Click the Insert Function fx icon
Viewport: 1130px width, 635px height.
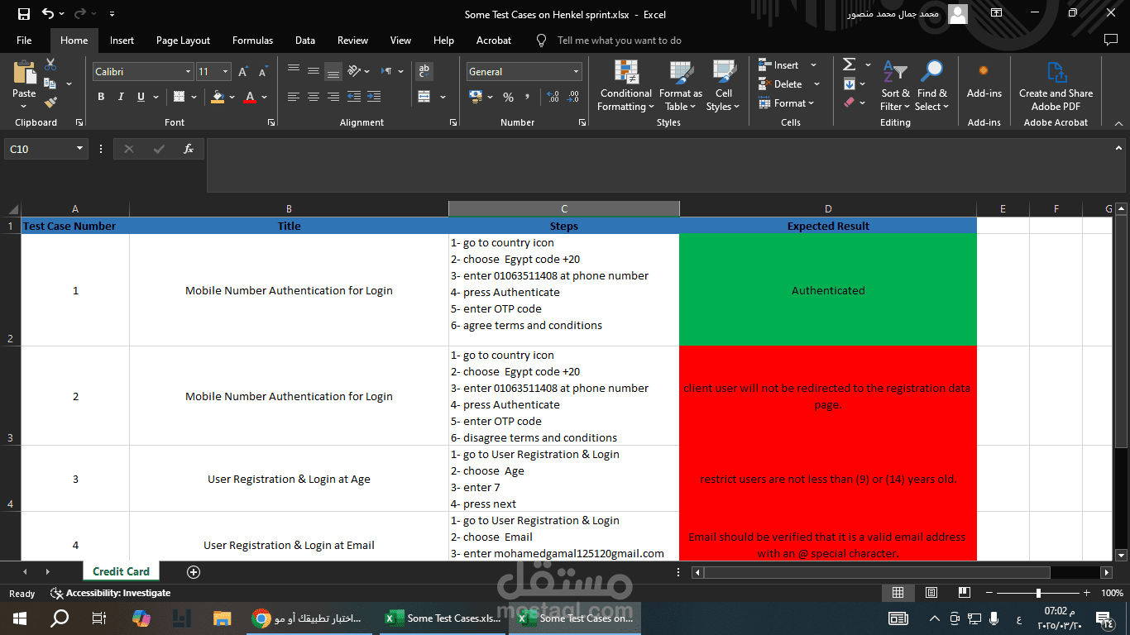point(189,149)
